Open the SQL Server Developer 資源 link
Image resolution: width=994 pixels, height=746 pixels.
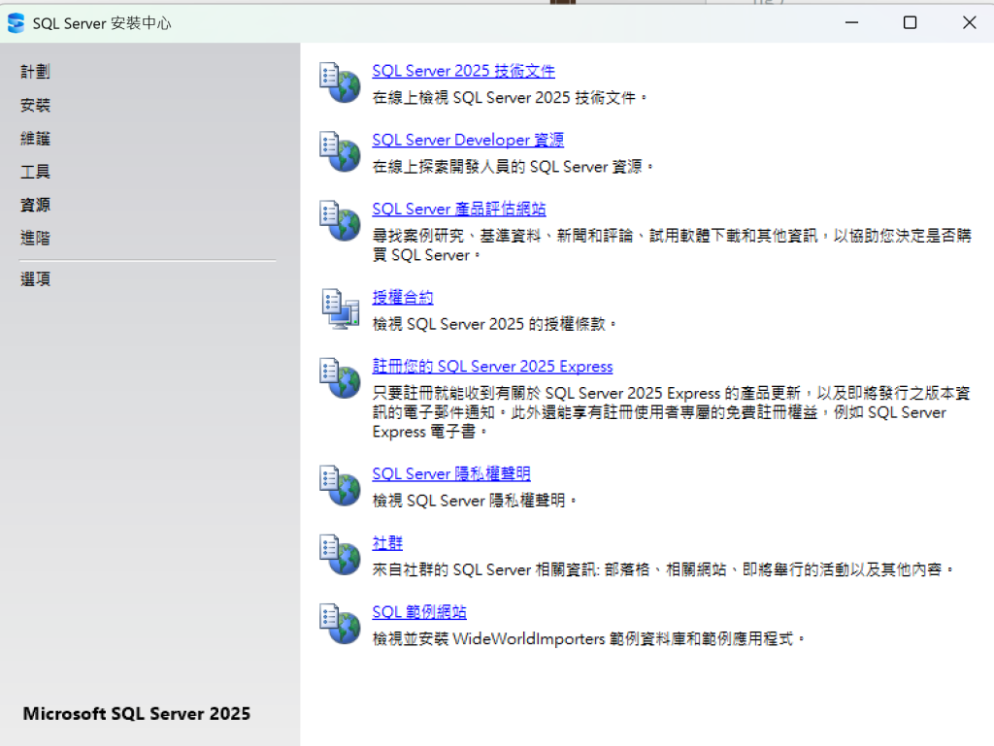[468, 140]
